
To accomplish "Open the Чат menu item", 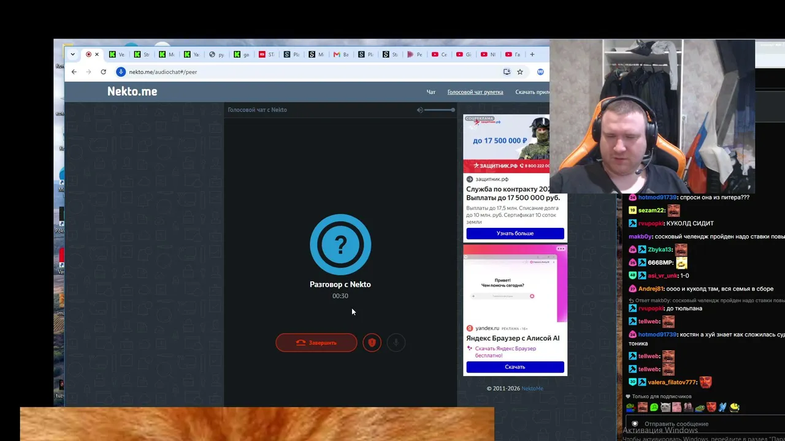I will point(431,92).
